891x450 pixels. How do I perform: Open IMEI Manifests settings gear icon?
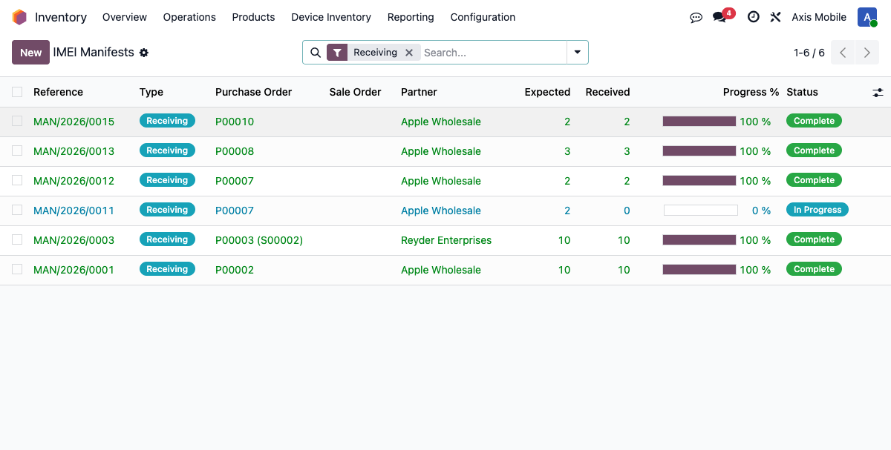pyautogui.click(x=143, y=53)
